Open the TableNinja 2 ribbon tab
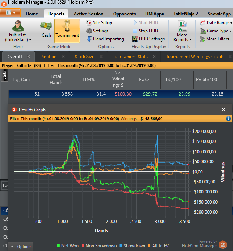Image resolution: width=233 pixels, height=251 pixels. pos(186,14)
